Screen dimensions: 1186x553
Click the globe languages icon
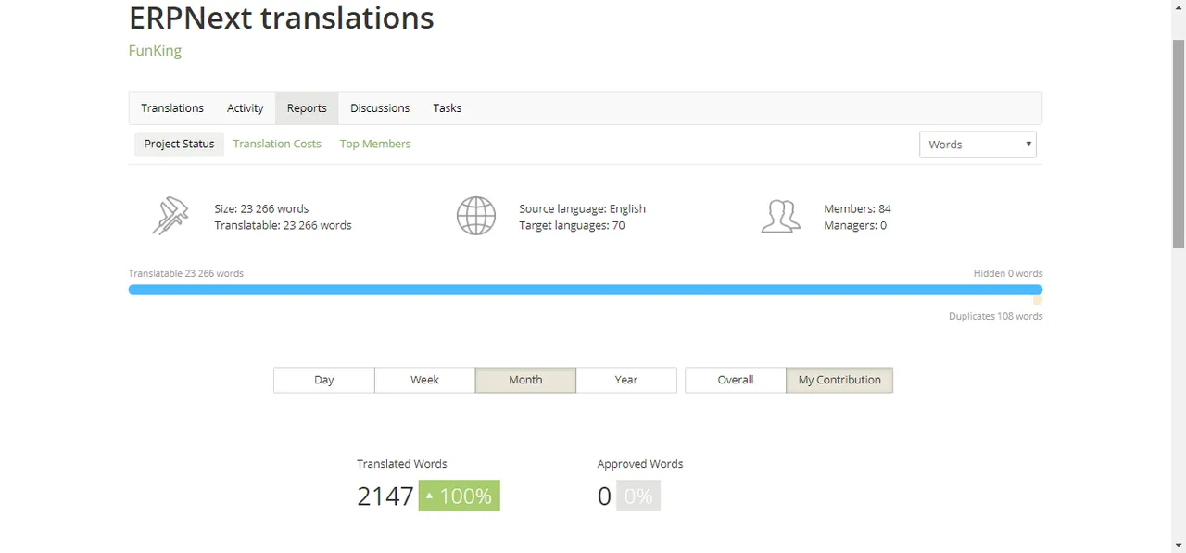tap(476, 216)
